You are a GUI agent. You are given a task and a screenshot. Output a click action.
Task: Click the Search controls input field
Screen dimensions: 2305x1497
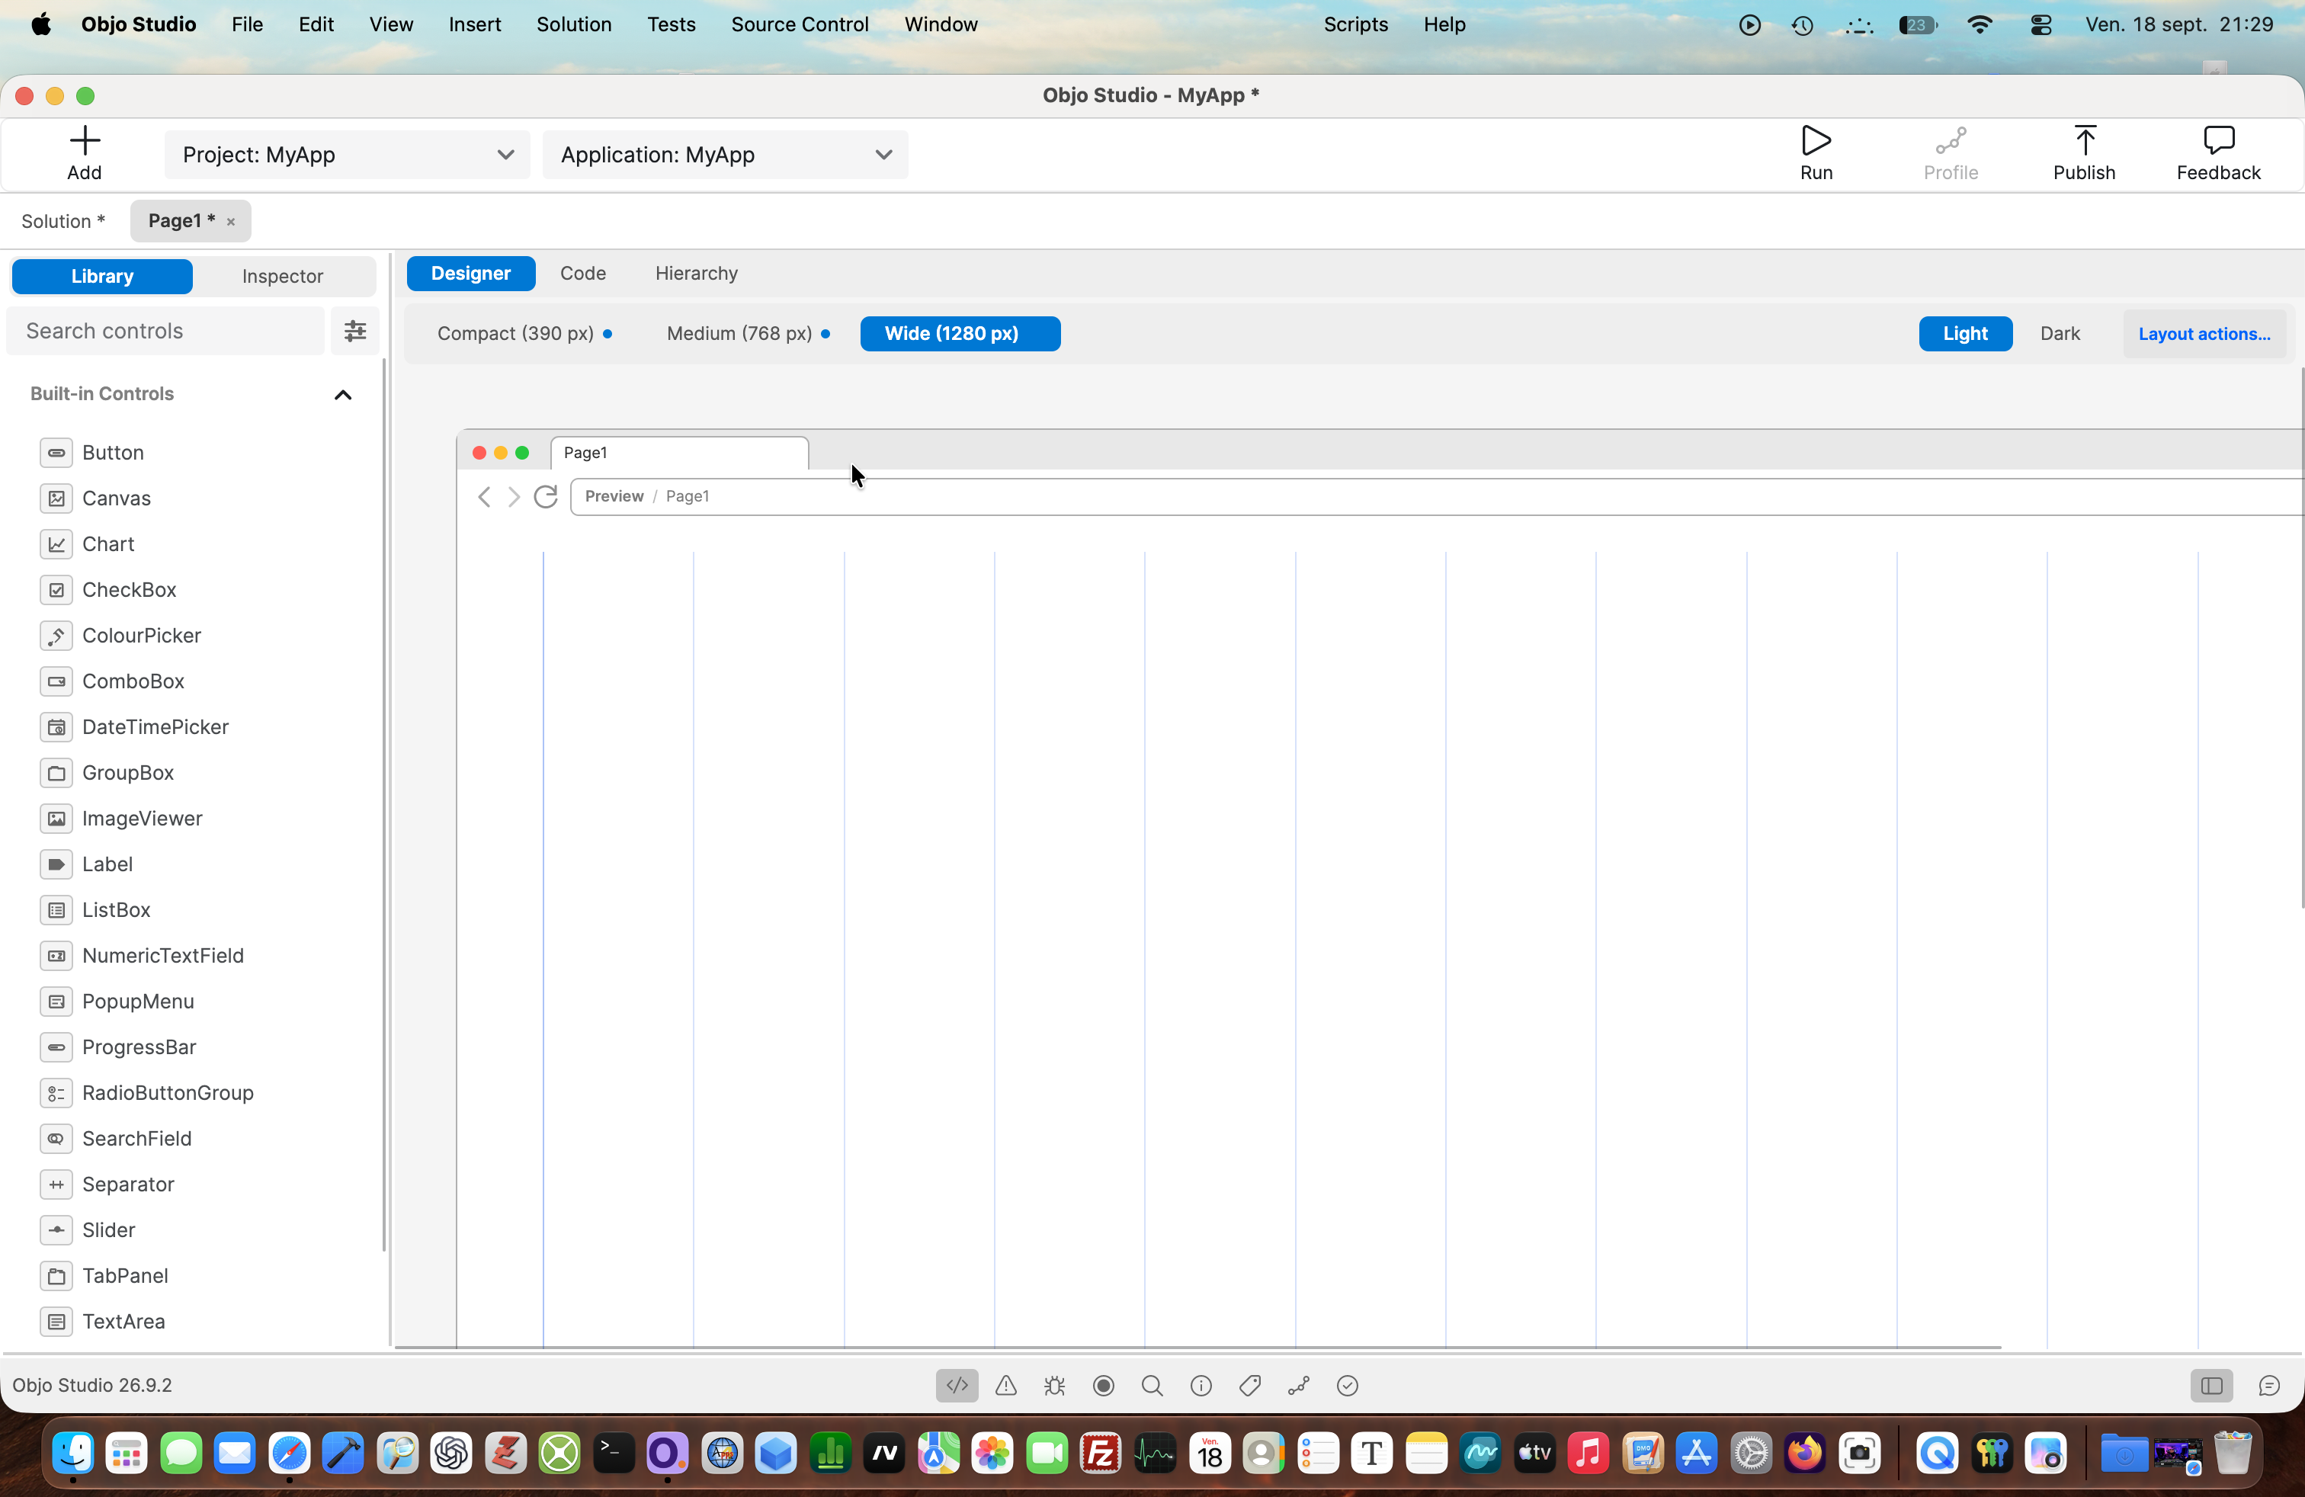(165, 331)
